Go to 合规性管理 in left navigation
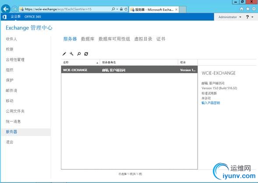Screen dimensions: 258x183 click(15, 60)
